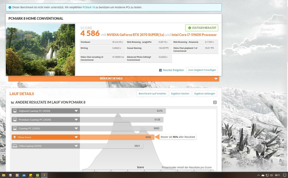
Task: Click the trophy icon beside Diese Score
Action: 15,137
